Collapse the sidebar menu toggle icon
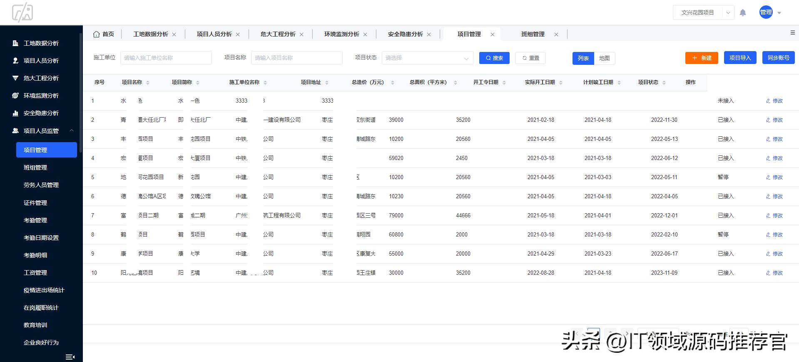This screenshot has height=362, width=799. click(70, 357)
